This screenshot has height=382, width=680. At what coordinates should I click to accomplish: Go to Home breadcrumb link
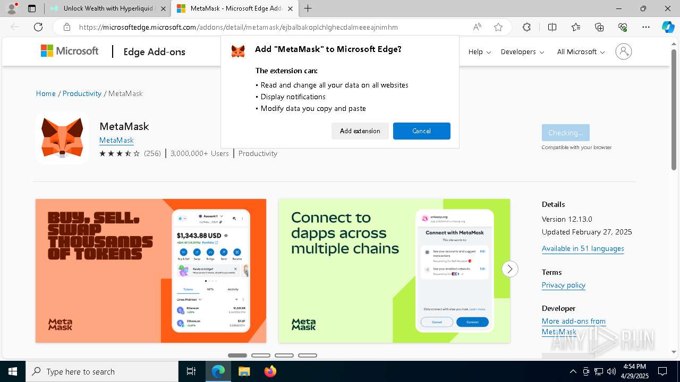pyautogui.click(x=46, y=93)
